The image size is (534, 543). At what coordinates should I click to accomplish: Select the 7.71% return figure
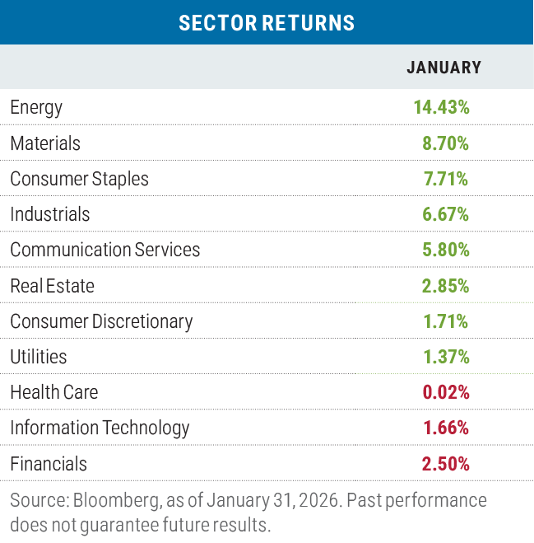[x=445, y=179]
